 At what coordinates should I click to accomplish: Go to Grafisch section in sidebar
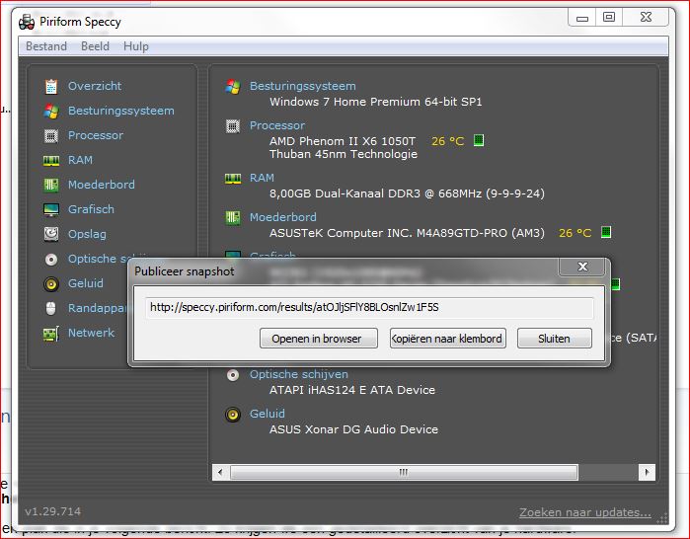click(x=91, y=209)
